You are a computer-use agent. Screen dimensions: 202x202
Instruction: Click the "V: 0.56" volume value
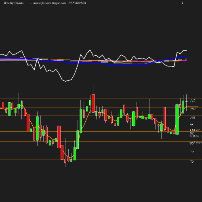194,136
